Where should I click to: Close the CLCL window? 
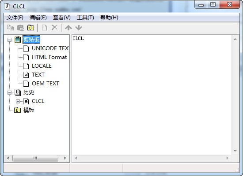click(x=229, y=5)
